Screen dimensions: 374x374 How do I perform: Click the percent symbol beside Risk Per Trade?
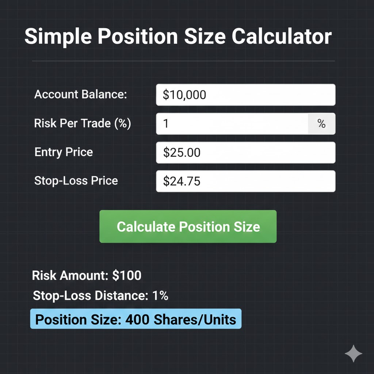pos(321,123)
